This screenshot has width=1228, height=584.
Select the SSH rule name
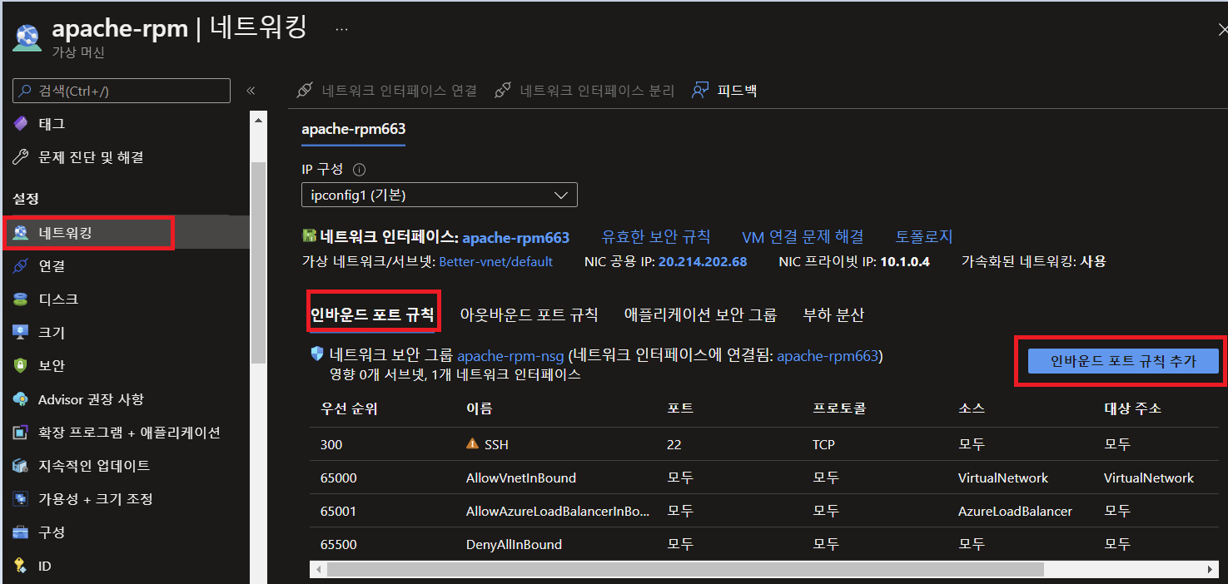495,444
